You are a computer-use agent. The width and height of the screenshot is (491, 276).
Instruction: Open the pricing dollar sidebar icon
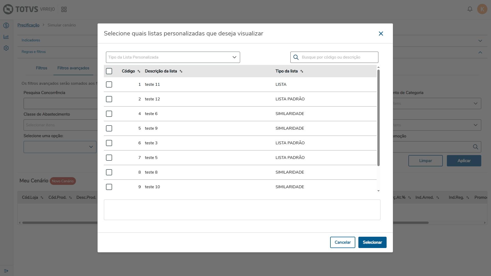point(6,25)
